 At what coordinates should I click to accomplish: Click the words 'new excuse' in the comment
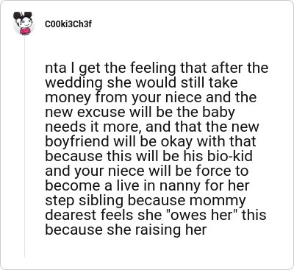[85, 113]
